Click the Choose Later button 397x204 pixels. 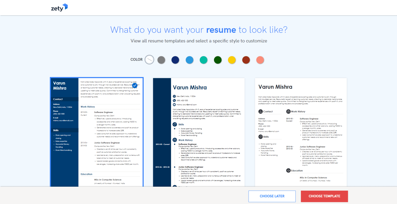click(x=272, y=196)
